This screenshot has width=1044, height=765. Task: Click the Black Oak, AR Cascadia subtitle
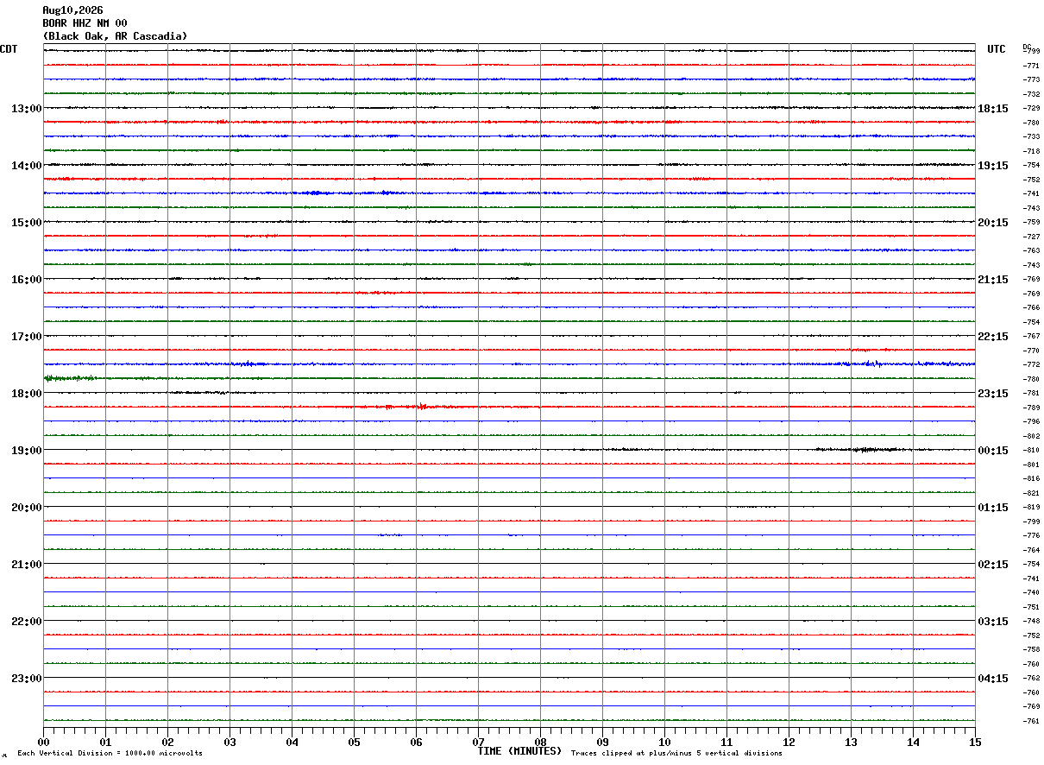click(115, 36)
